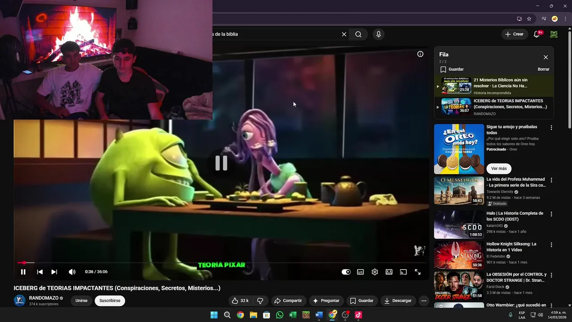Enter full screen mode

(x=417, y=271)
